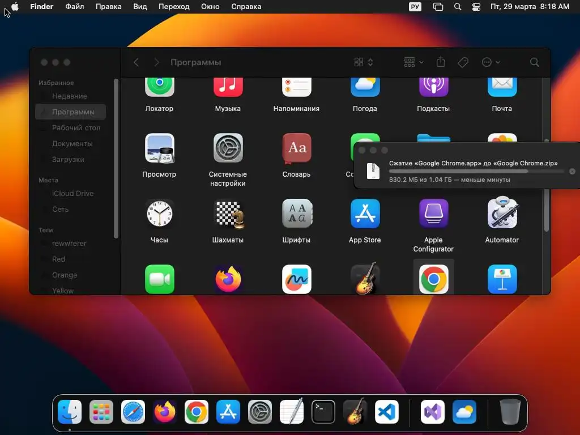Open iCloud Drive in the sidebar

(x=70, y=194)
